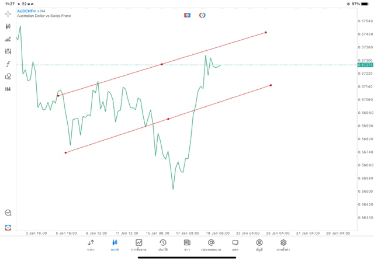
Task: Tap the search icon at lower left
Action: tap(8, 213)
